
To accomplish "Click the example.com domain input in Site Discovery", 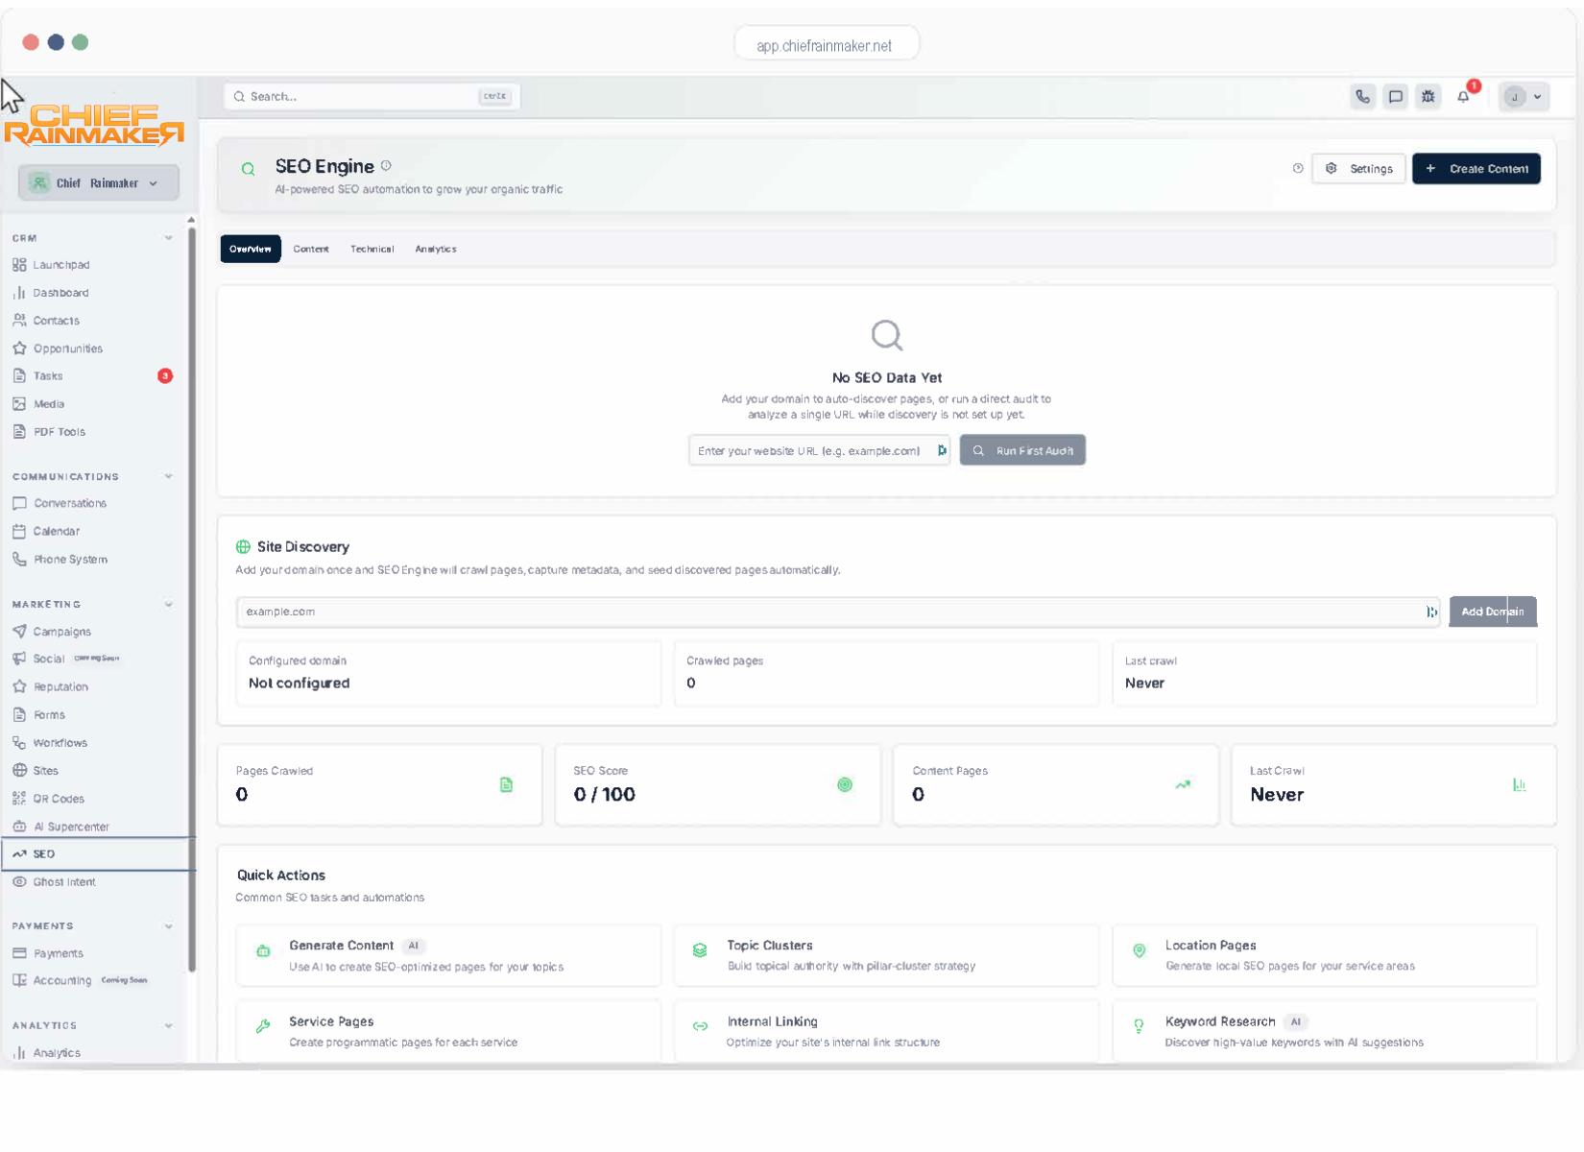I will 838,612.
